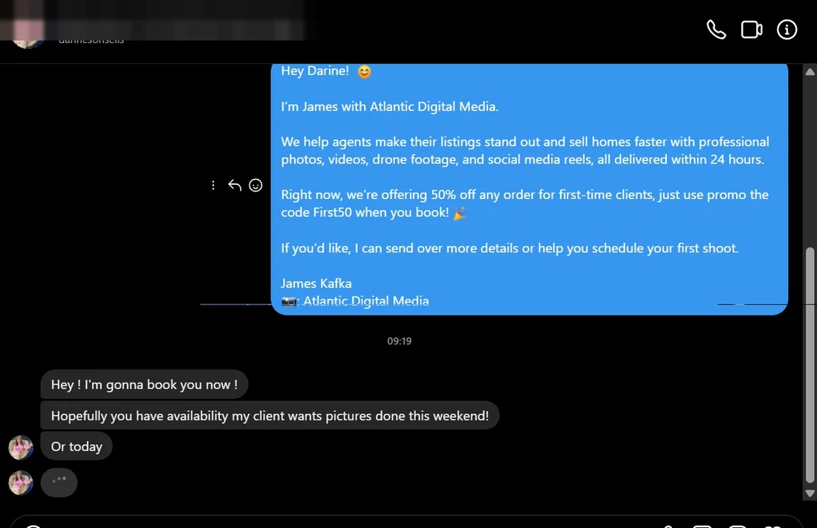Click the "Hey Darine!" greeting line
This screenshot has height=528, width=817.
tap(325, 71)
